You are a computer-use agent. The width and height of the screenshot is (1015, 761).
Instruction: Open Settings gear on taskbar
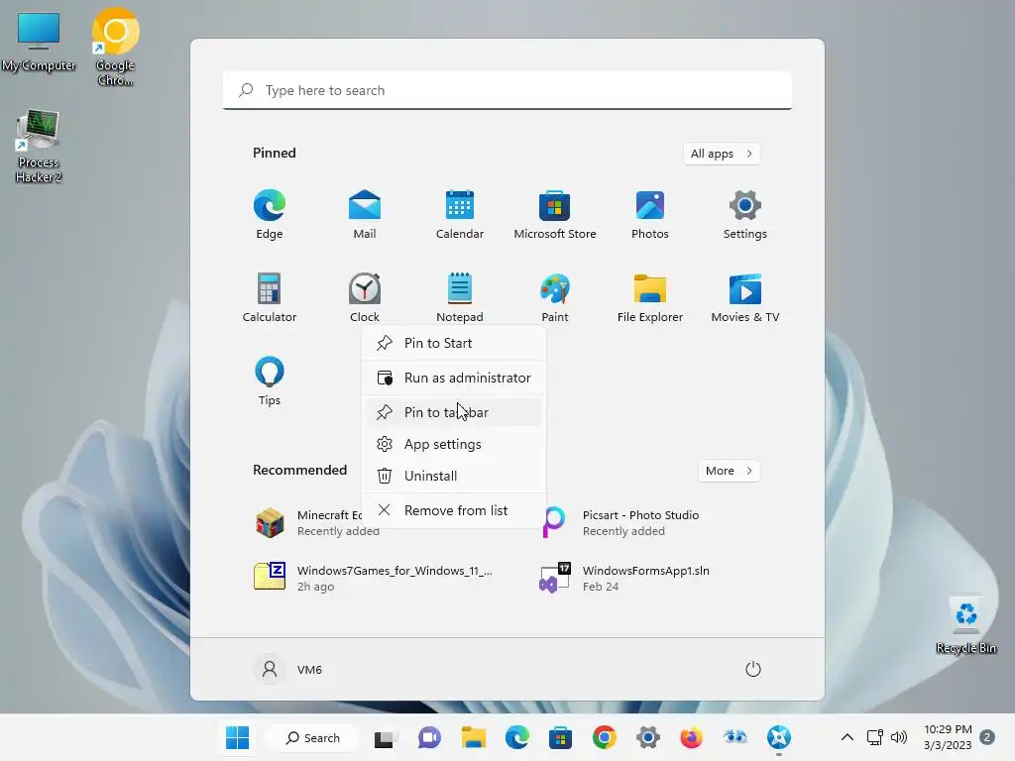click(647, 737)
